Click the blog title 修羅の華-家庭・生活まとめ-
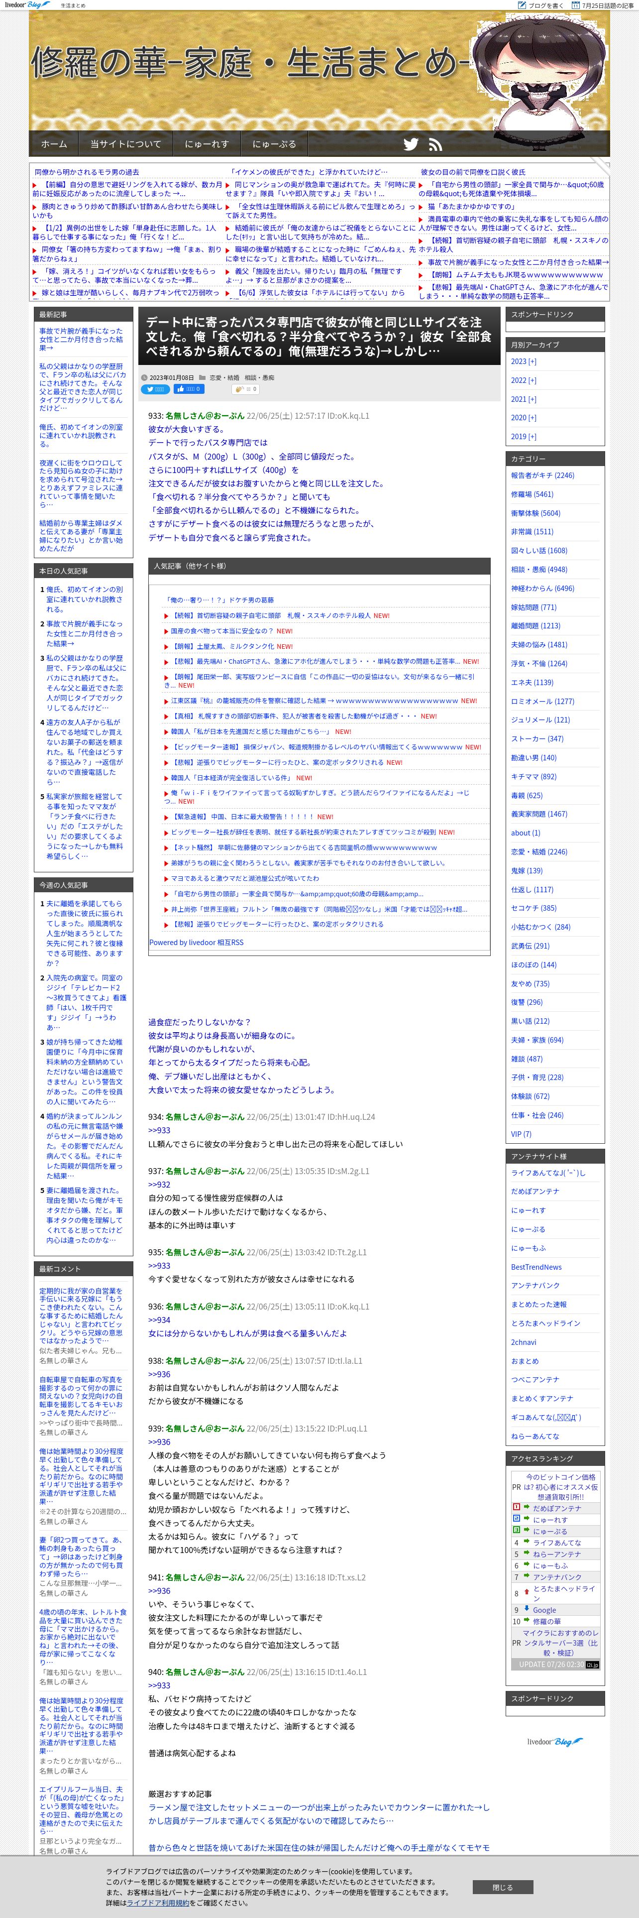 click(251, 63)
